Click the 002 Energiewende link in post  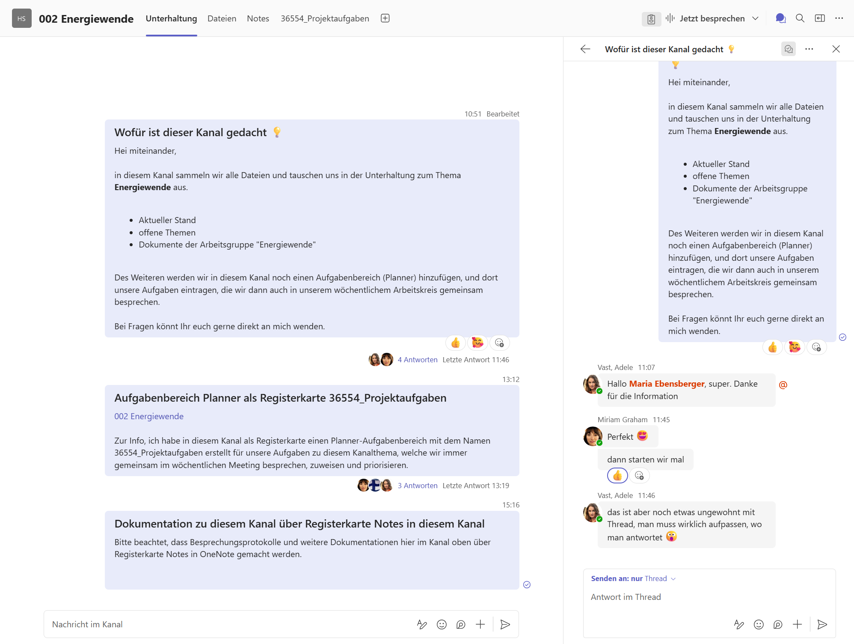[149, 416]
